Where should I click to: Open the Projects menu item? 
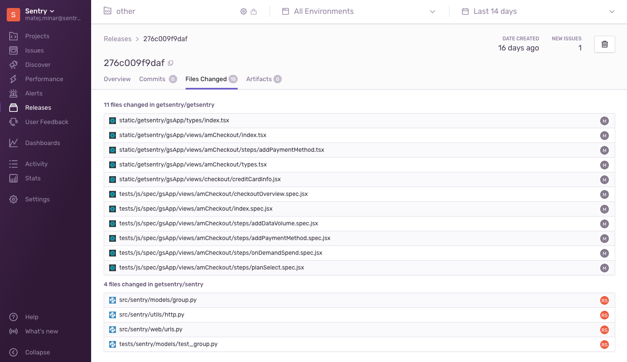coord(37,36)
